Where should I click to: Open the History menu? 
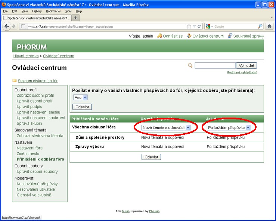point(37,11)
